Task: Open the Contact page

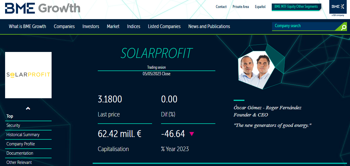Action: coord(221,7)
